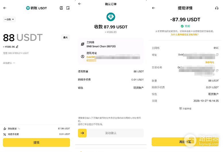The width and height of the screenshot is (224, 152).
Task: Click 保存地址 link
Action: click(210, 62)
